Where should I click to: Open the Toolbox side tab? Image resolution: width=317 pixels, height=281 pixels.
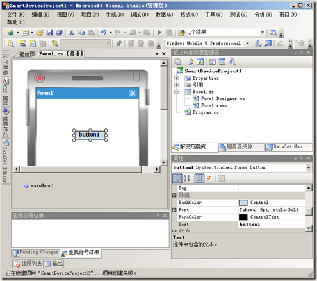click(5, 64)
